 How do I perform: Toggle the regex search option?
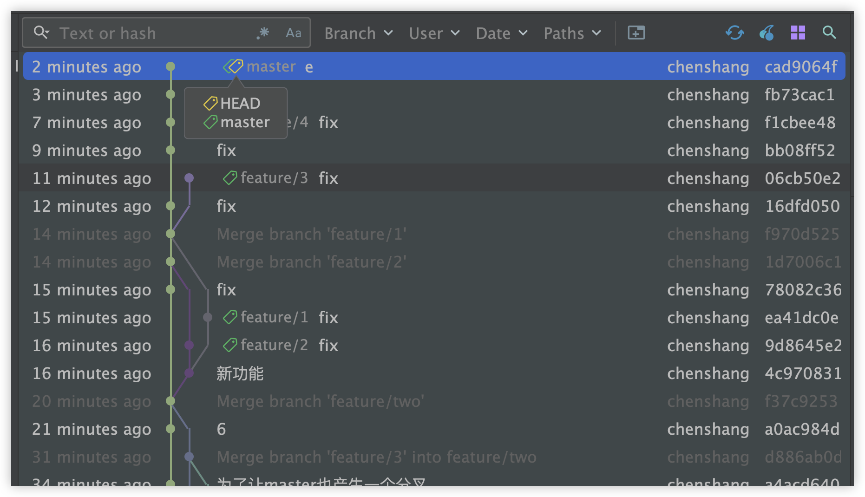(x=263, y=33)
